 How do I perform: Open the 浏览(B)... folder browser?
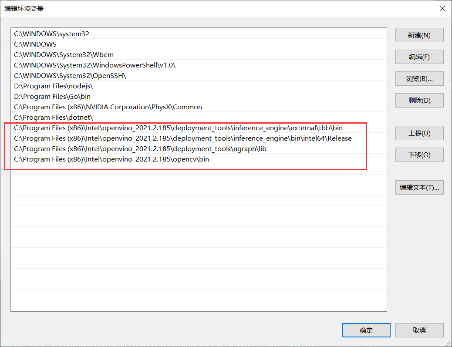pos(419,79)
